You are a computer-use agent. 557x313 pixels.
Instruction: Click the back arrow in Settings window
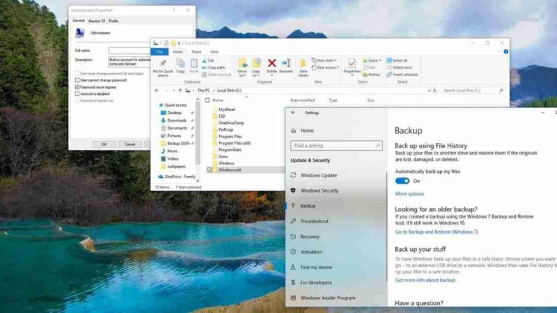point(293,113)
